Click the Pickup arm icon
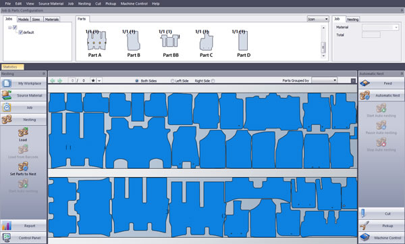405x244 pixels. (x=364, y=226)
